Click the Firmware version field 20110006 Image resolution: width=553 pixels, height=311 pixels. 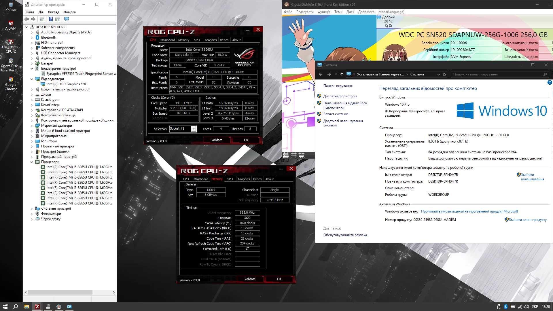(x=476, y=43)
